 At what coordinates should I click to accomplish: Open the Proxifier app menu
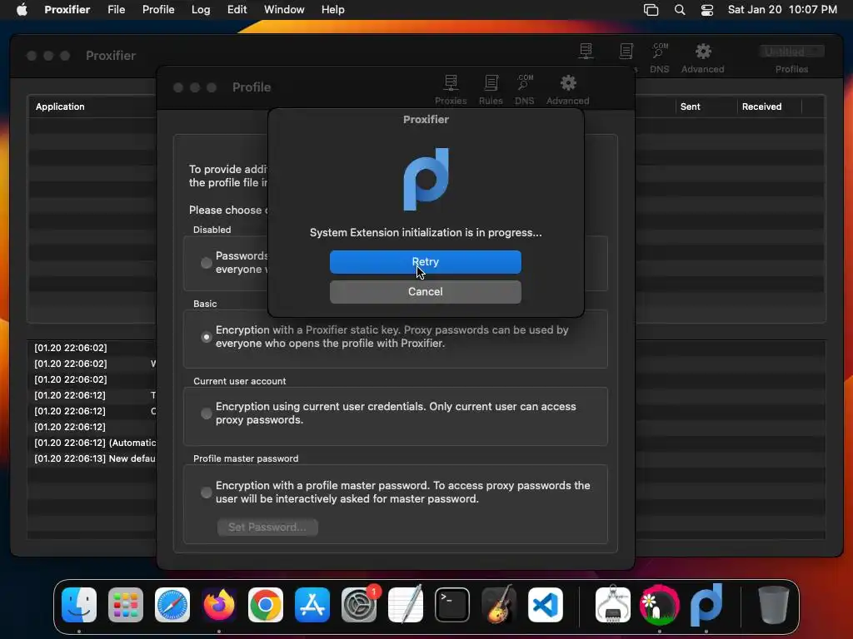[67, 10]
